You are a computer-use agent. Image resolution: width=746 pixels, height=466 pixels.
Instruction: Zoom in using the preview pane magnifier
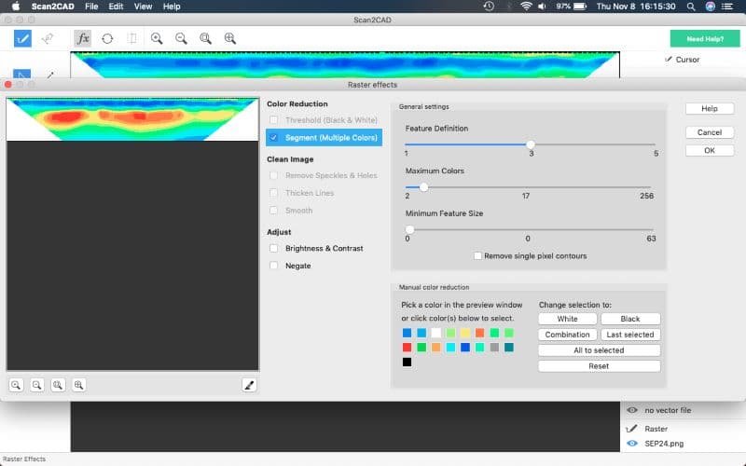coord(17,384)
